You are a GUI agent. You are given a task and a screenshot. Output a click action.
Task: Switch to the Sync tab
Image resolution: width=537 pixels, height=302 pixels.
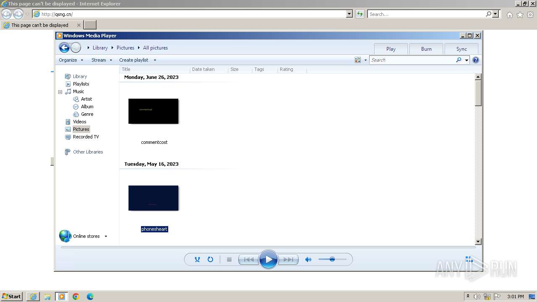[461, 49]
